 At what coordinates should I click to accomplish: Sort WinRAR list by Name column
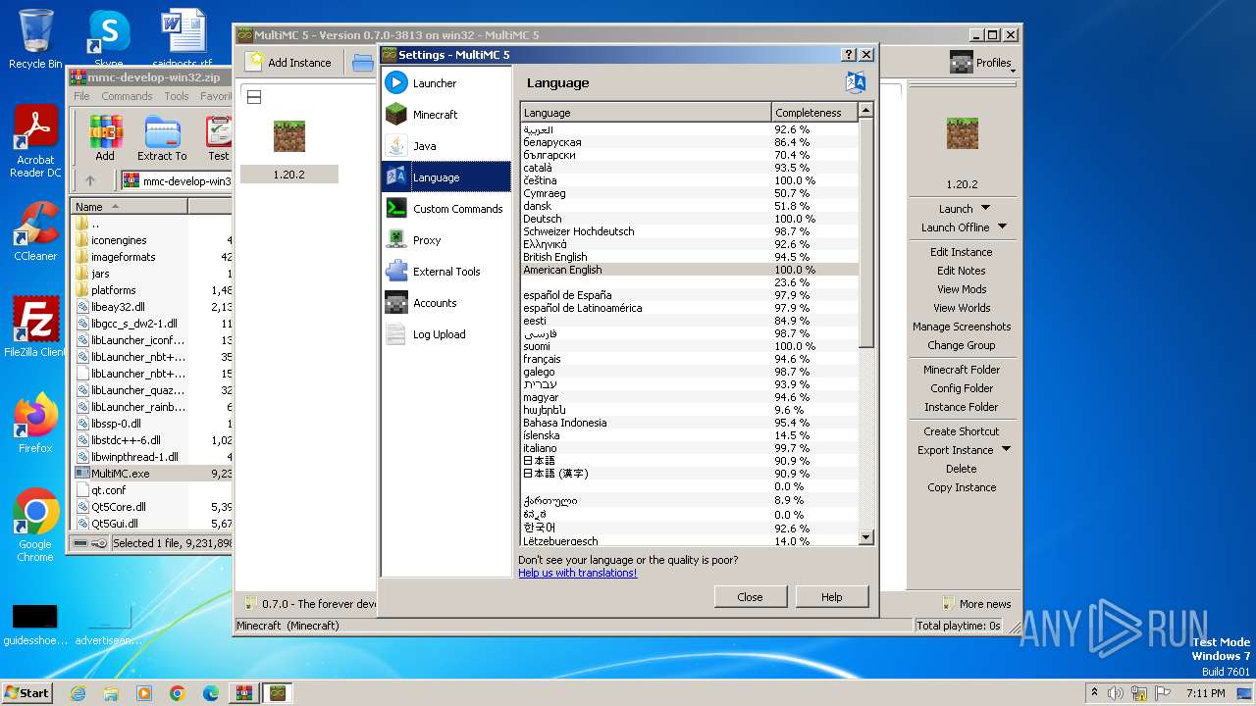pyautogui.click(x=129, y=207)
